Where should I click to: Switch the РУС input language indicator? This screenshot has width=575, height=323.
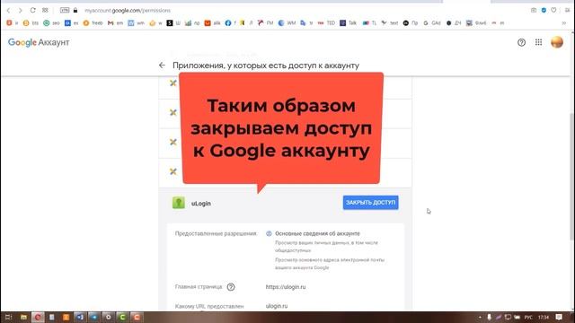pyautogui.click(x=528, y=317)
